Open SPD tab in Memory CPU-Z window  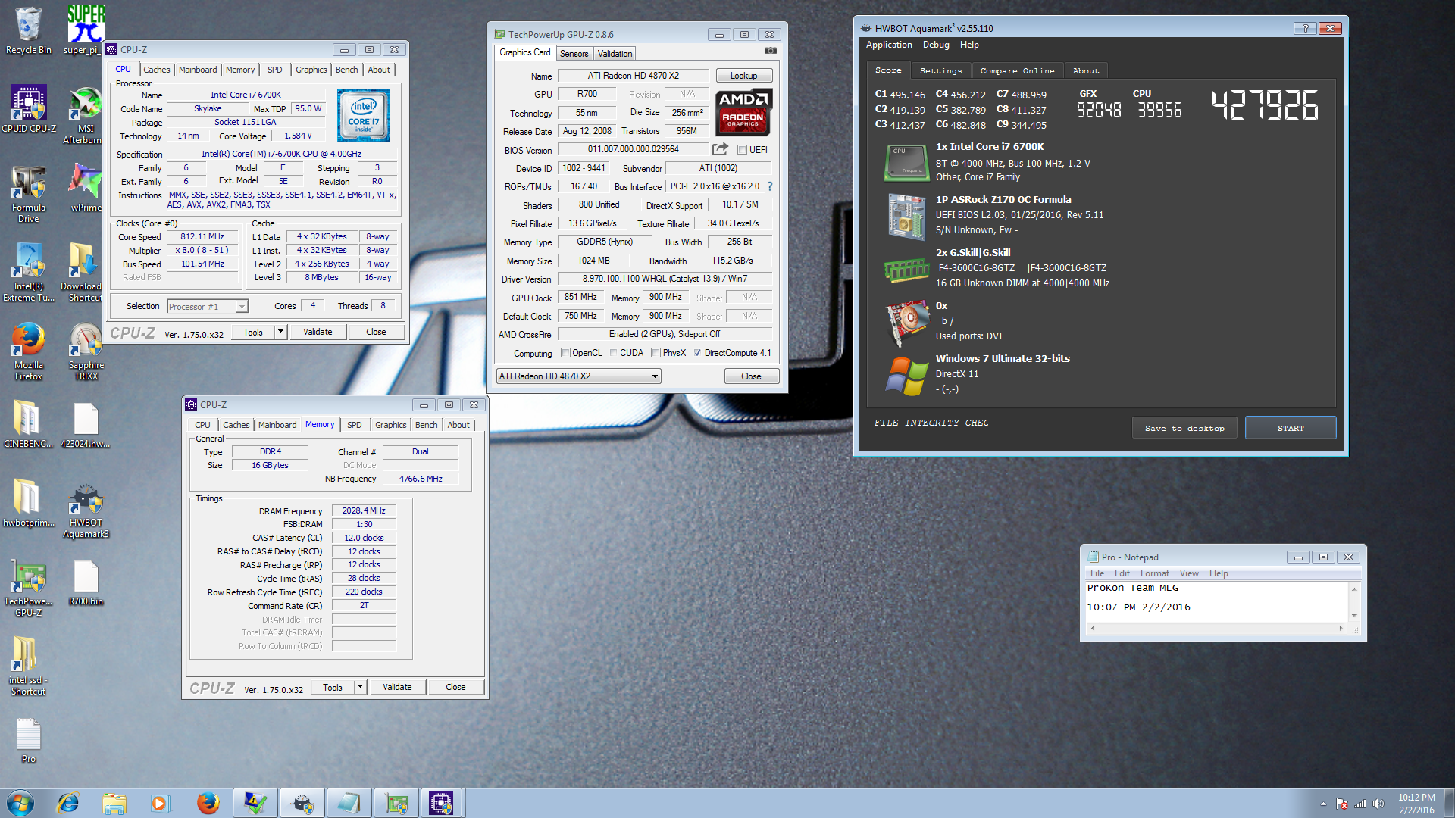click(x=354, y=425)
